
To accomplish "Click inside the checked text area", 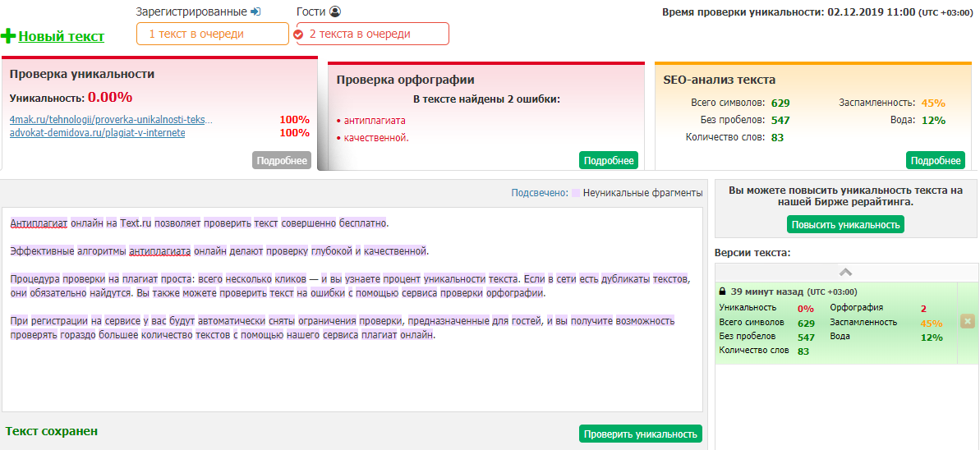I will (352, 310).
